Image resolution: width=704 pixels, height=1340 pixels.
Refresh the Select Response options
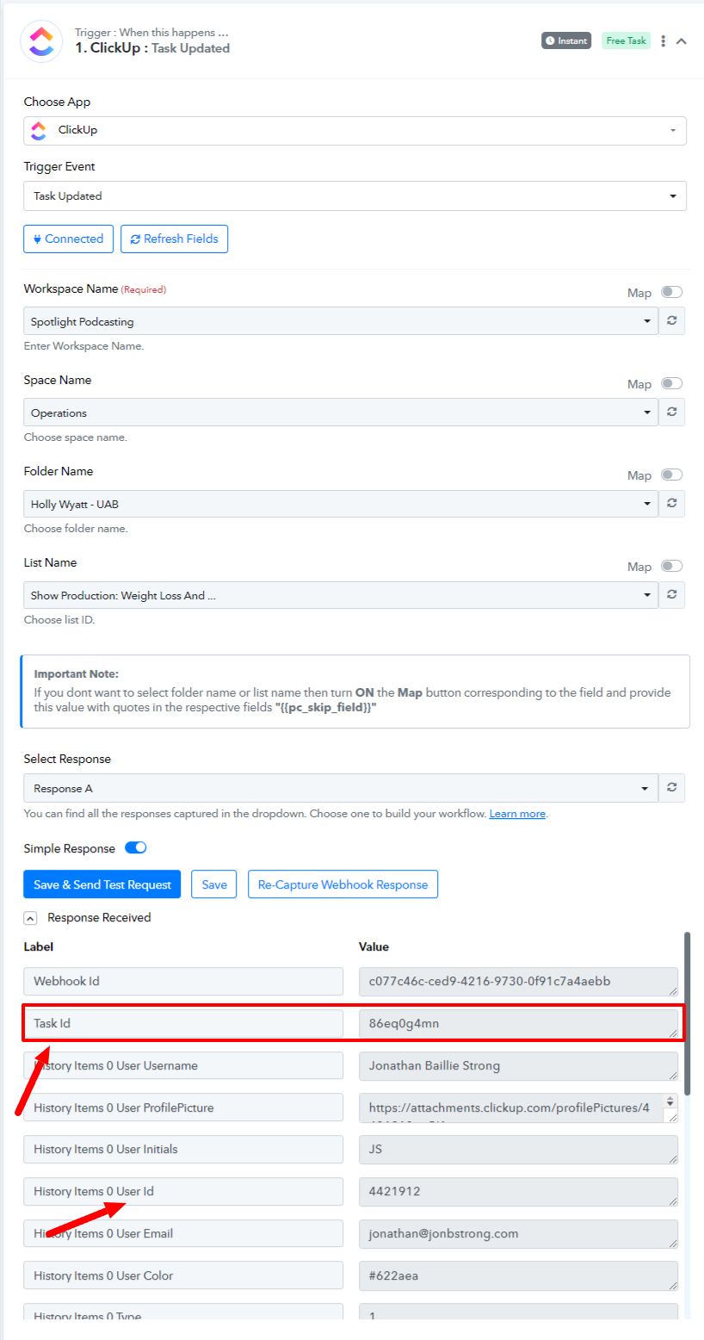tap(671, 788)
